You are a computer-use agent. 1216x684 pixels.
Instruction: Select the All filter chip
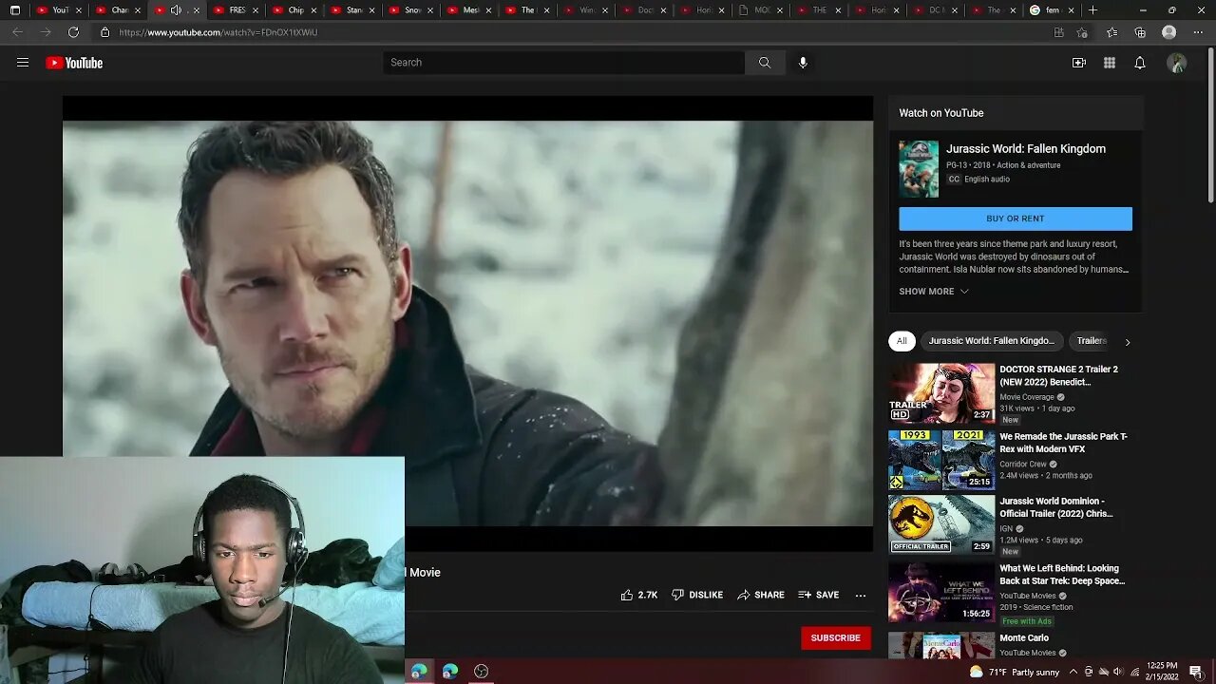902,341
